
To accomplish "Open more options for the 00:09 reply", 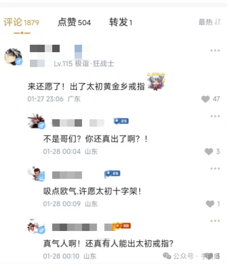I will point(215,169).
